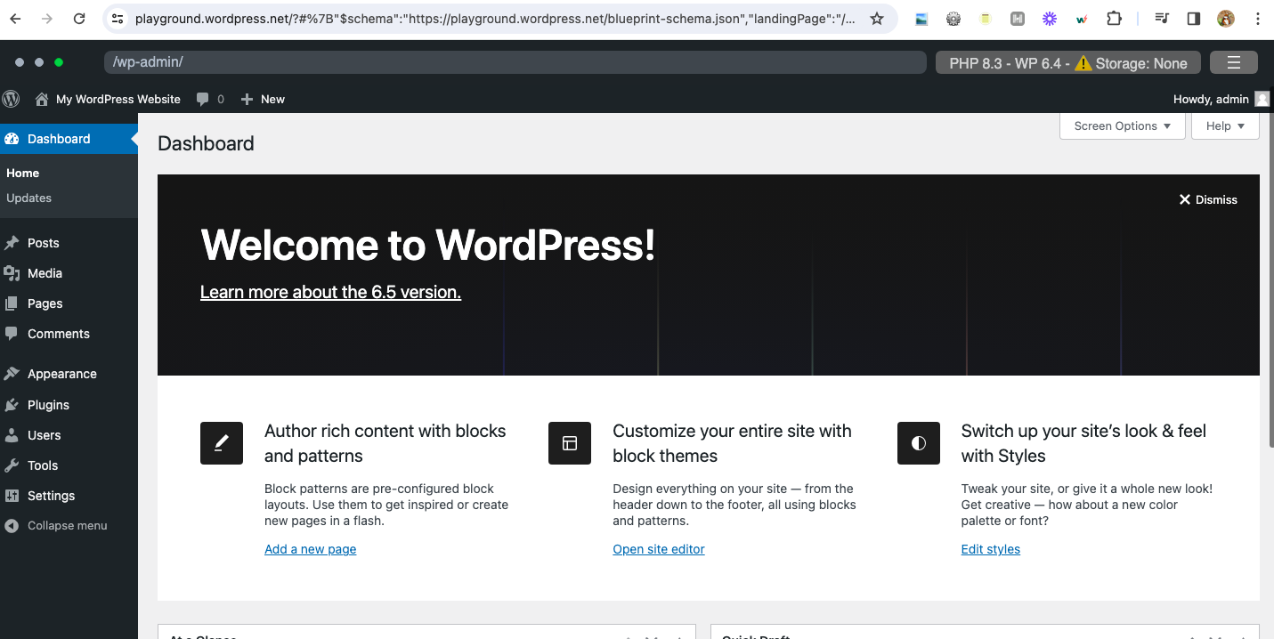View site information icon in address bar
This screenshot has width=1274, height=639.
pyautogui.click(x=118, y=19)
